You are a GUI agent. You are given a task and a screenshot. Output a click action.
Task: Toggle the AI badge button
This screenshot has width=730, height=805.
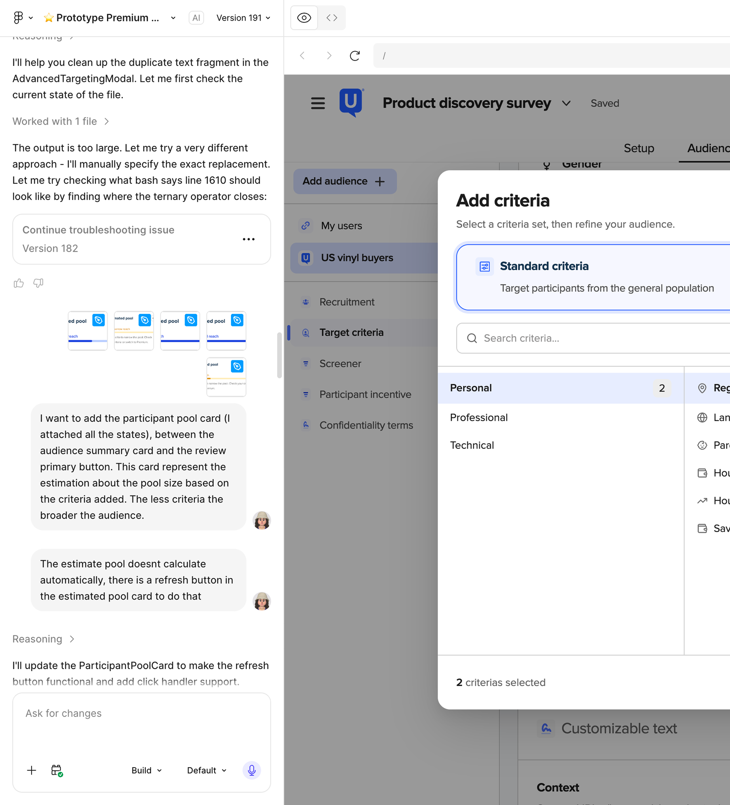196,18
